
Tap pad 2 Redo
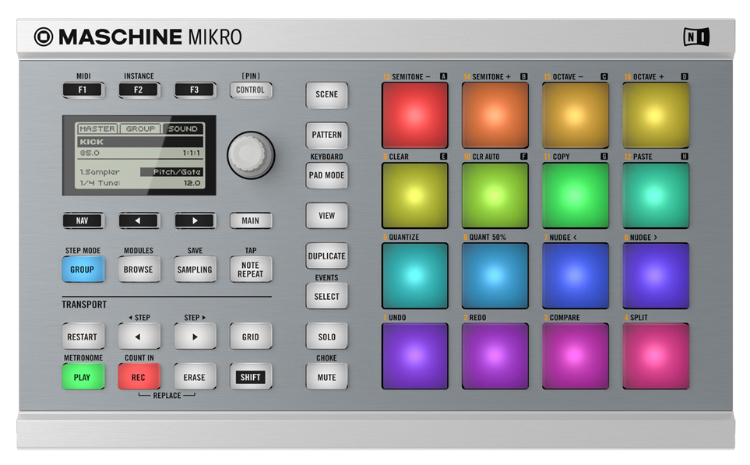(495, 356)
